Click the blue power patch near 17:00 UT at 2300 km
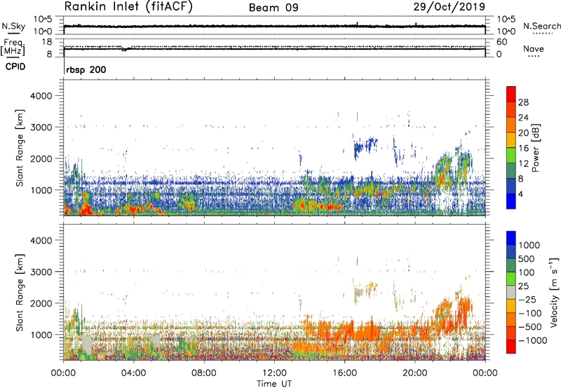Viewport: 561px width, 388px height. point(358,149)
